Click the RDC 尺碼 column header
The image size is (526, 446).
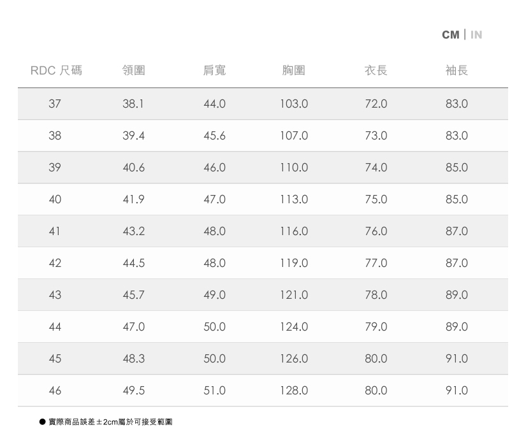(56, 70)
